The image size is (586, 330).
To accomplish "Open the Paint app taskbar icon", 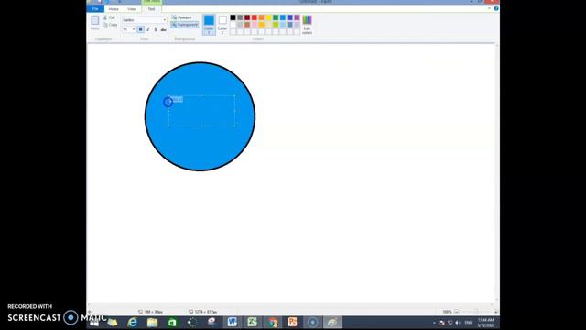I will pyautogui.click(x=332, y=322).
